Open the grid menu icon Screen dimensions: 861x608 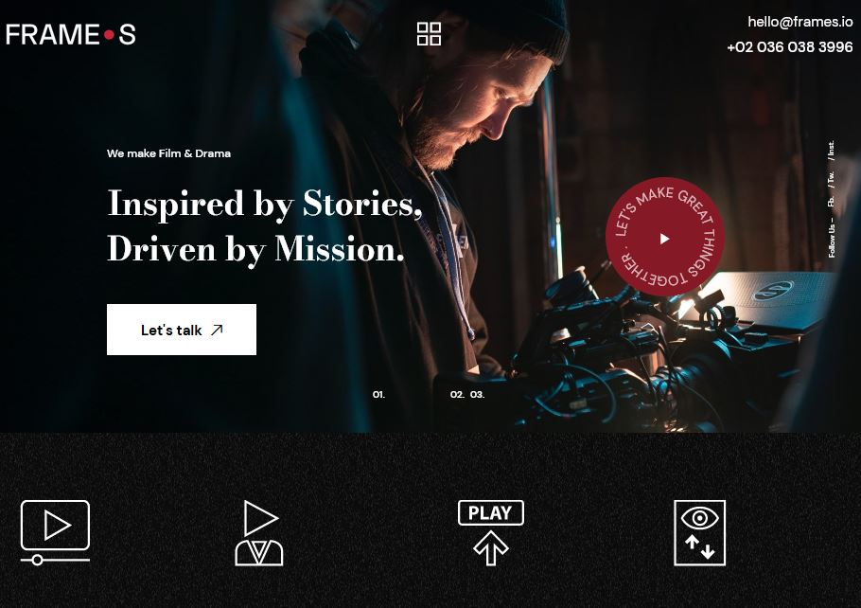tap(429, 34)
